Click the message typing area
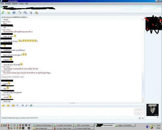The height and width of the screenshot is (130, 162). (67, 112)
